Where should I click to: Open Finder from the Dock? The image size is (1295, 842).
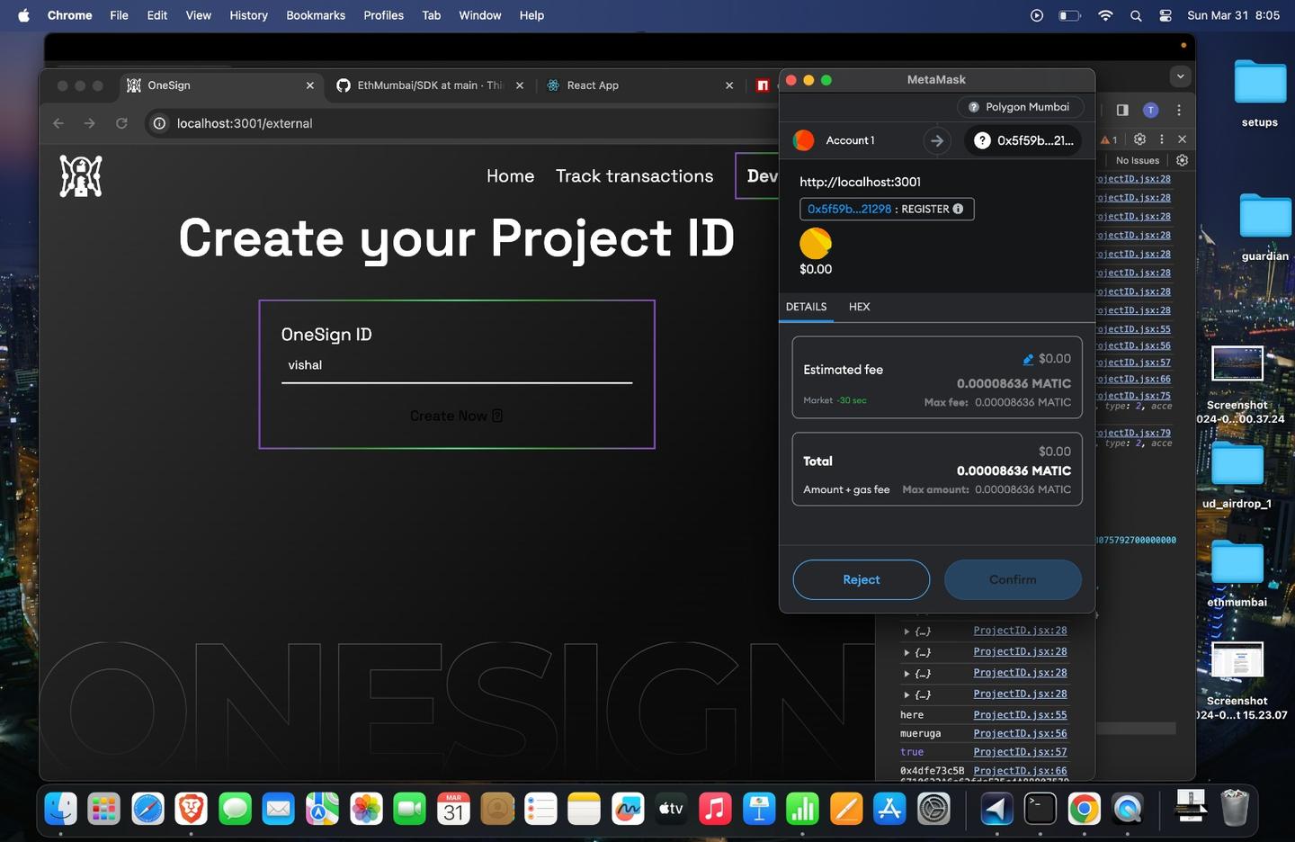coord(61,810)
